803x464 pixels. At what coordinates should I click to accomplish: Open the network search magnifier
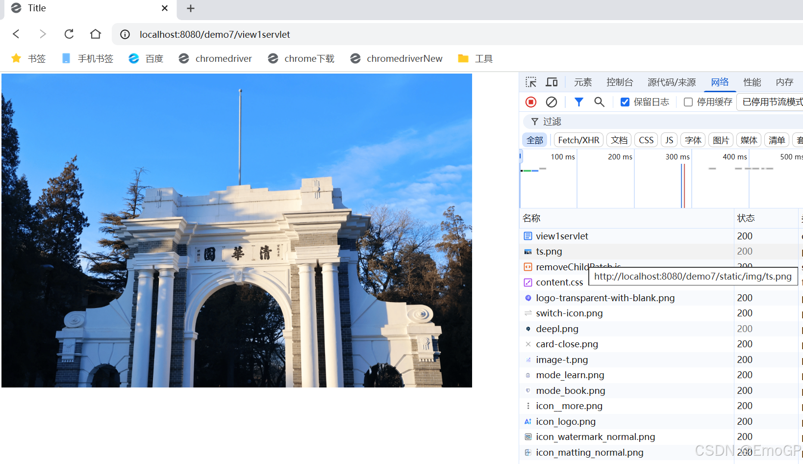pos(599,102)
